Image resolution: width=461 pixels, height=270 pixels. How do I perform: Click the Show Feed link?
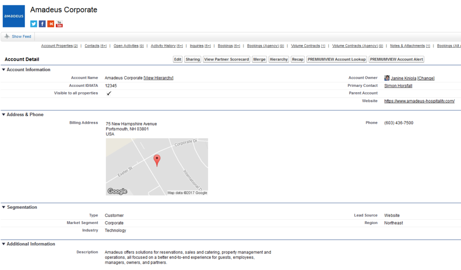click(22, 36)
